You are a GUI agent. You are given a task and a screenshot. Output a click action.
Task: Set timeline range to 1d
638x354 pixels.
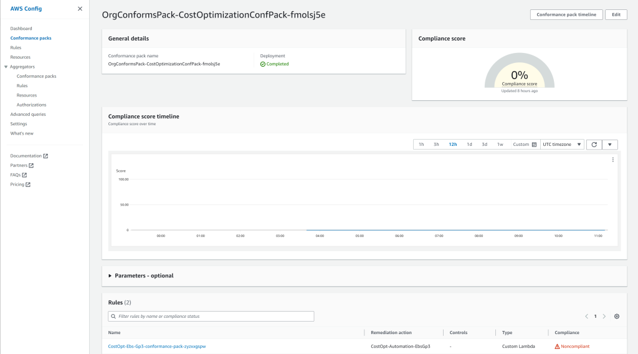[470, 145]
